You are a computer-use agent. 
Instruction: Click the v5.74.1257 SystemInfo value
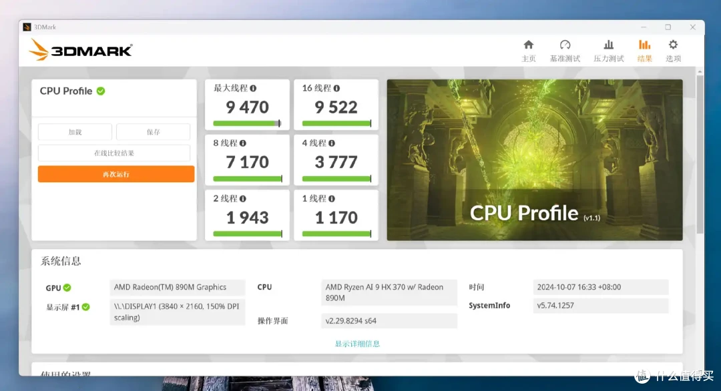coord(601,306)
